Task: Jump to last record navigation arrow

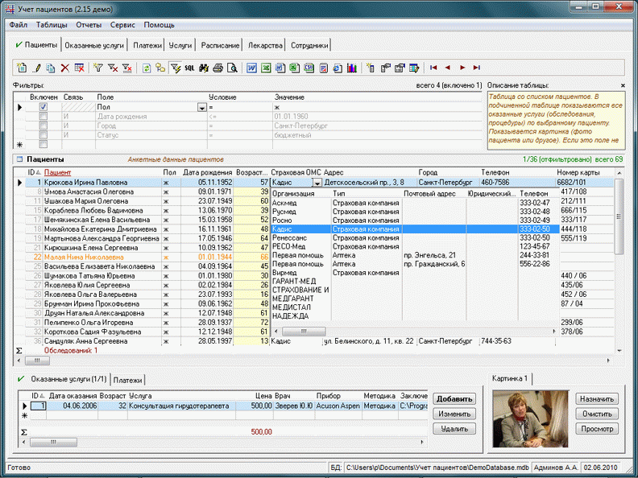Action: coord(477,68)
